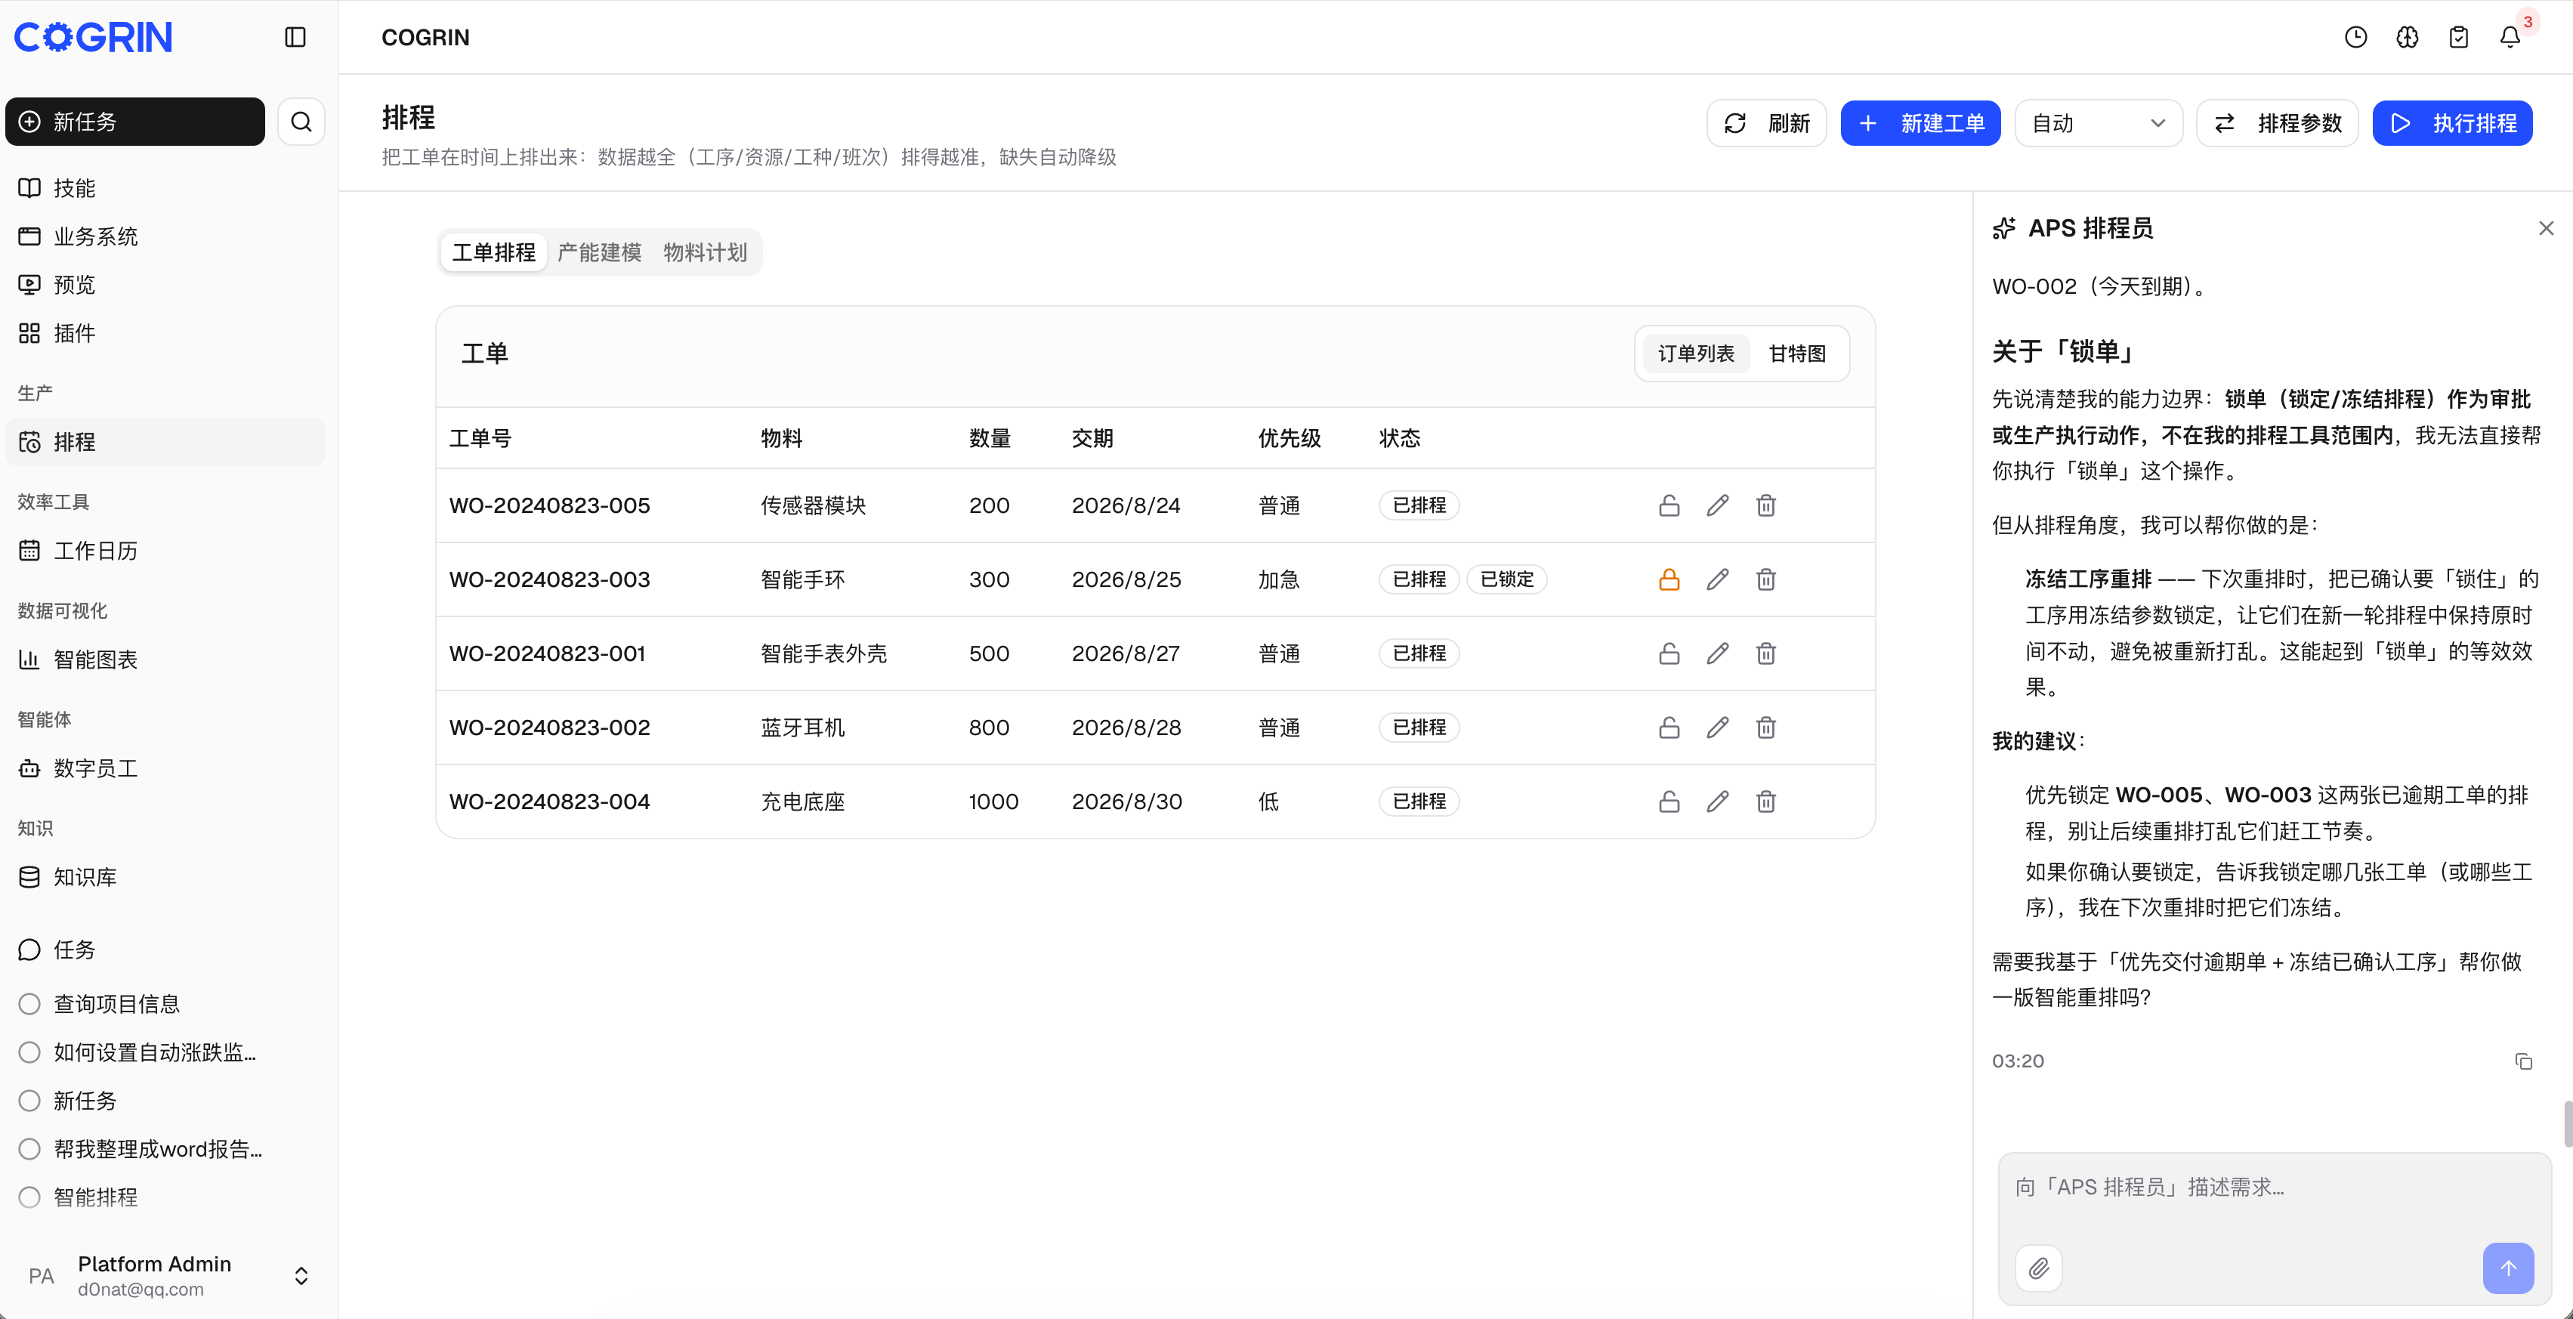
Task: Open the notification bell with 3 badge
Action: 2510,37
